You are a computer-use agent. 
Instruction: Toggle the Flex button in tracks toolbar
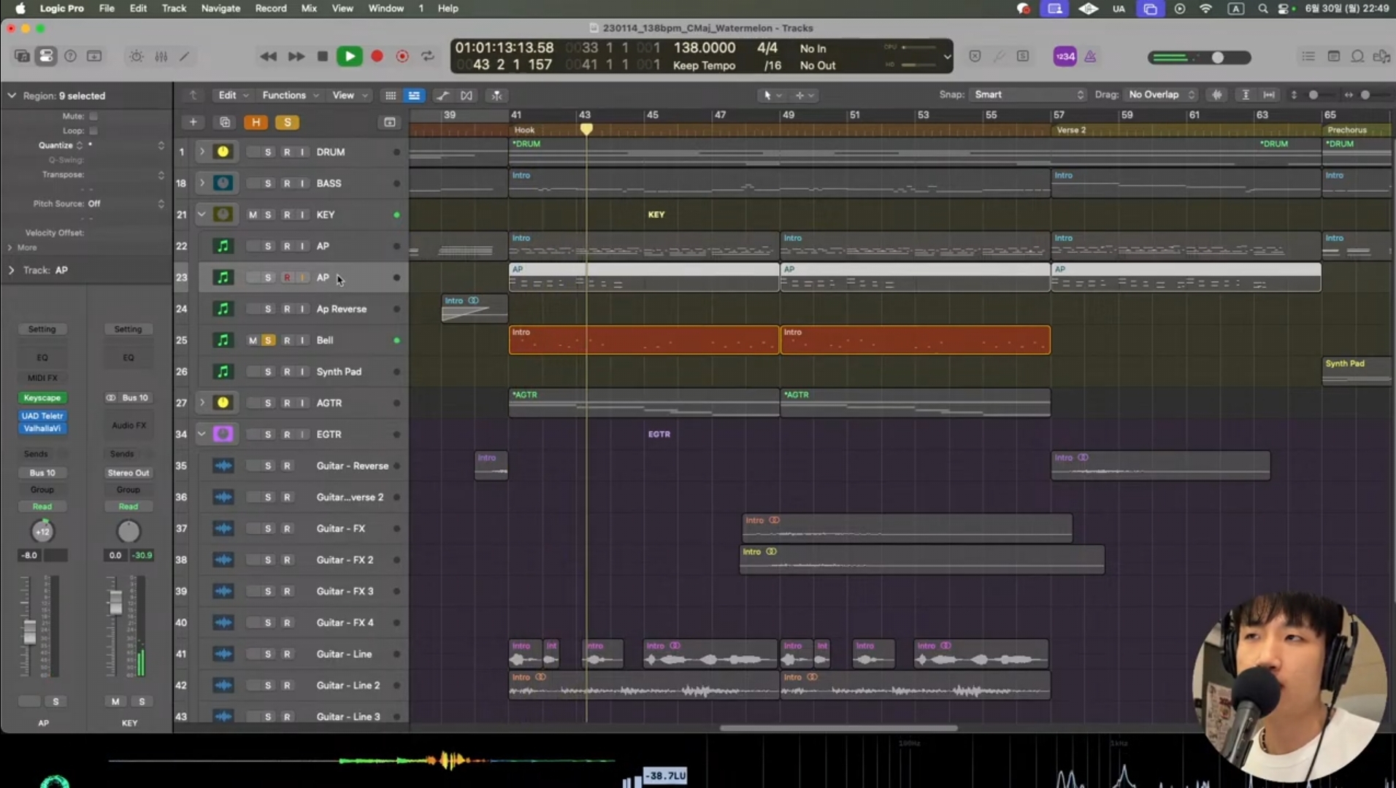(467, 96)
